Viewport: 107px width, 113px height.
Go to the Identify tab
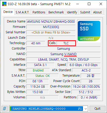pos(72,12)
